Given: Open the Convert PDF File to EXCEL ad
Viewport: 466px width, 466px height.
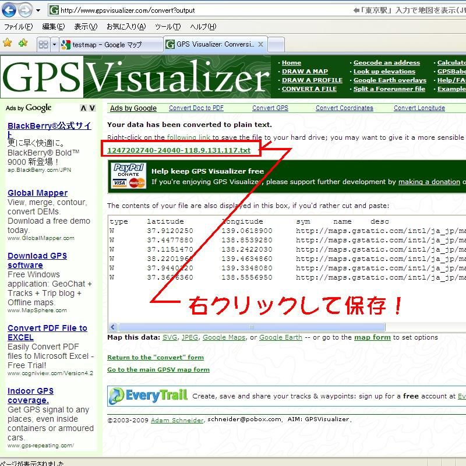Looking at the screenshot, I should pos(47,333).
